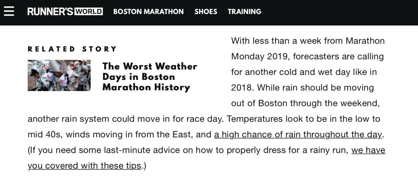Click the WORLD box in the logo
This screenshot has height=179, width=418.
(x=89, y=12)
